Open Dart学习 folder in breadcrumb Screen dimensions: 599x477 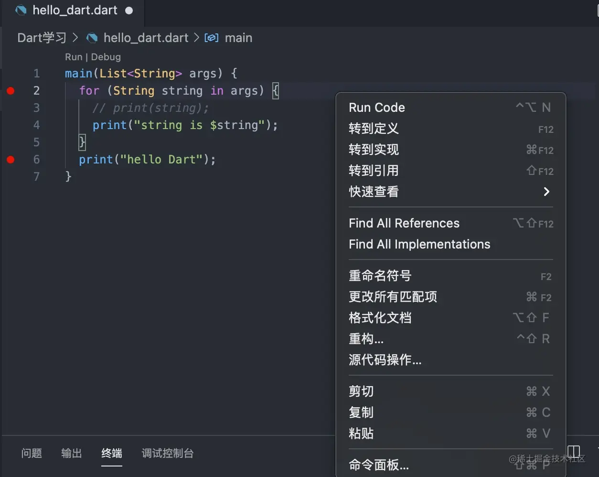tap(42, 38)
